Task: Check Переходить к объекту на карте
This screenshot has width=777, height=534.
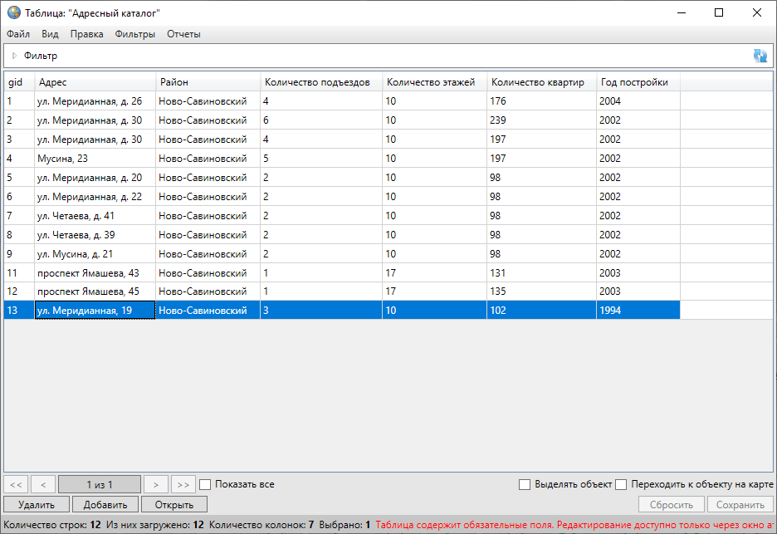Action: (x=621, y=484)
